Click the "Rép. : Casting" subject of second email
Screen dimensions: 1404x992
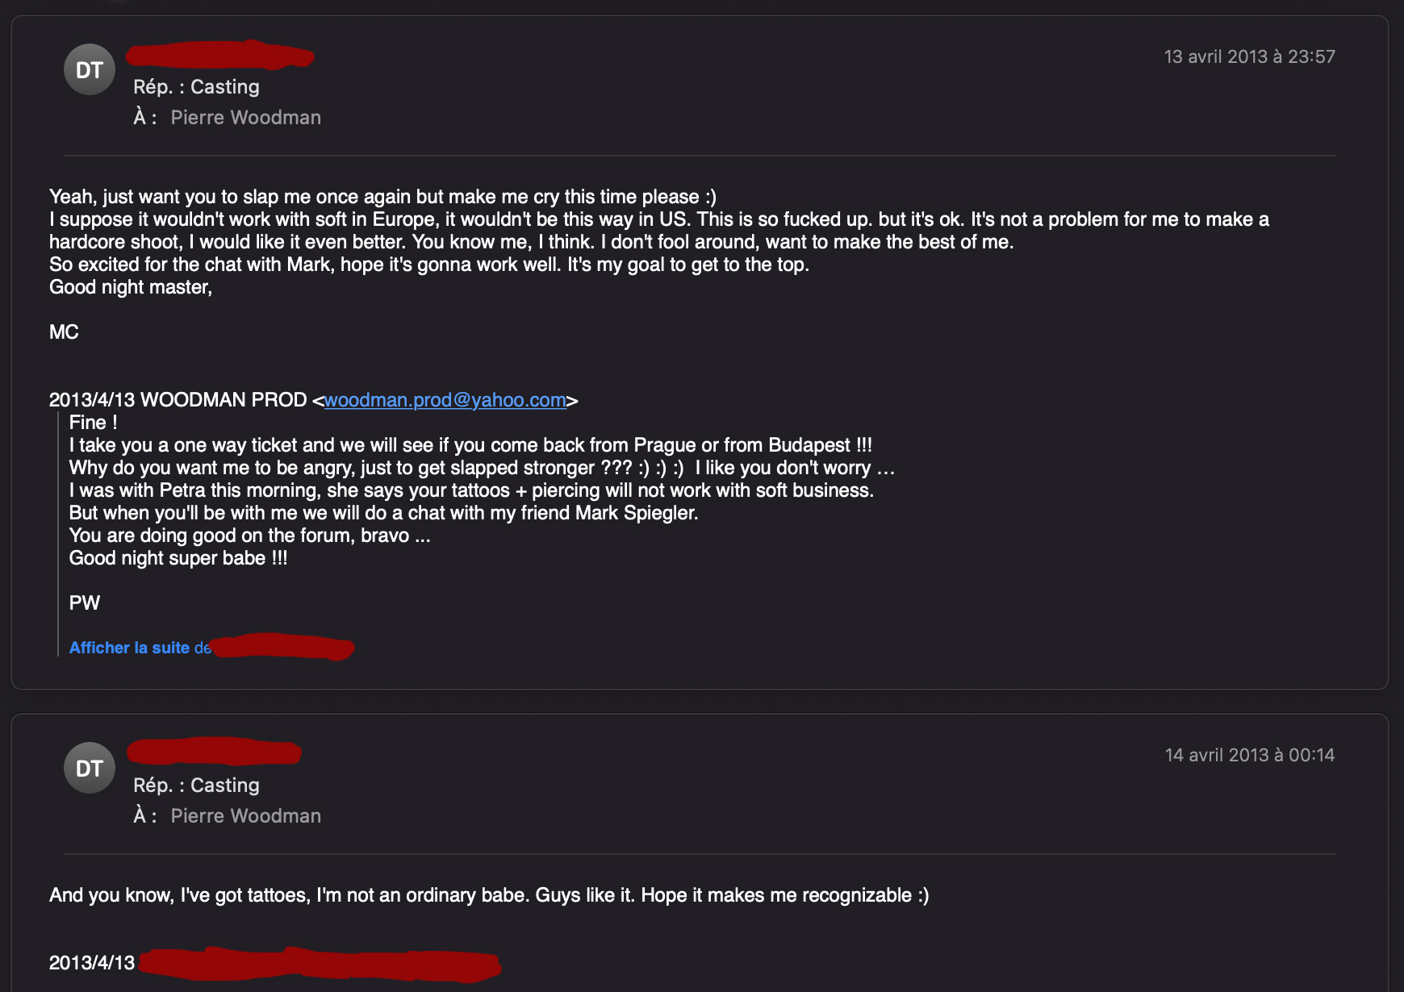pyautogui.click(x=196, y=786)
